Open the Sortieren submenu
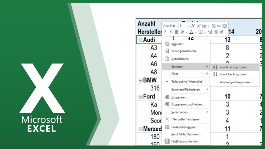265x149 pixels. tap(186, 67)
